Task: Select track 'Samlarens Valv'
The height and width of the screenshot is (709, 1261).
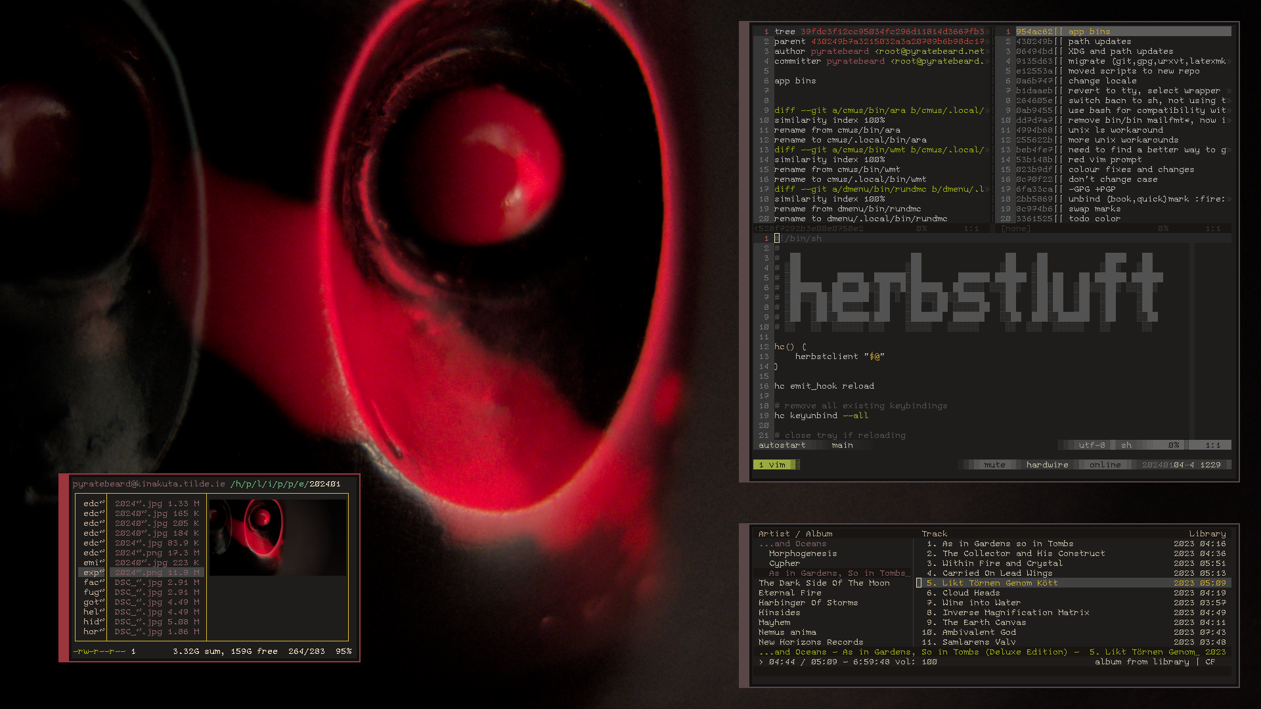Action: [1074, 642]
